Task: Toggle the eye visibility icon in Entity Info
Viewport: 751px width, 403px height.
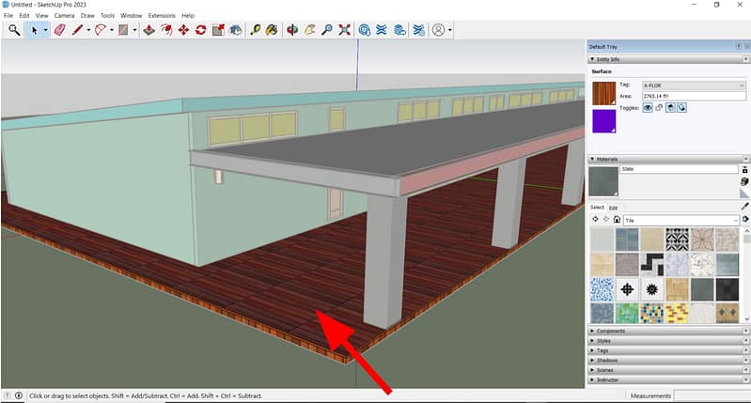Action: [649, 108]
